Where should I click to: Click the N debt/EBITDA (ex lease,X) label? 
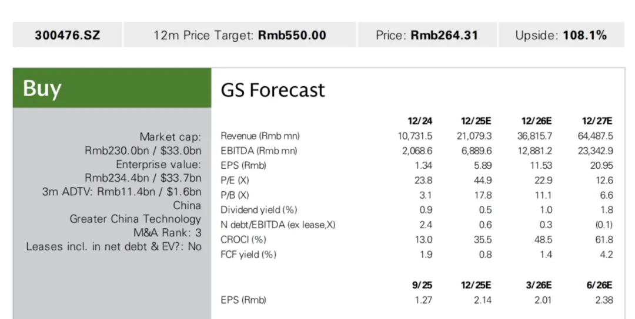pos(278,225)
